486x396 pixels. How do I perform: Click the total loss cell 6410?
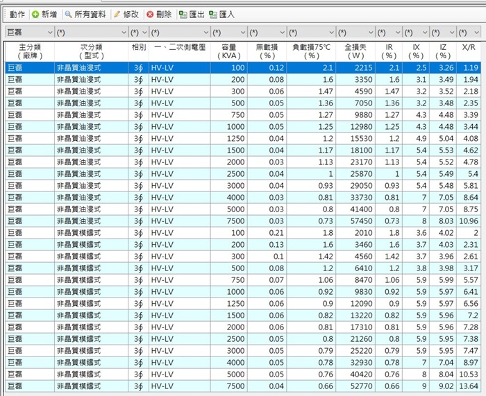click(355, 268)
